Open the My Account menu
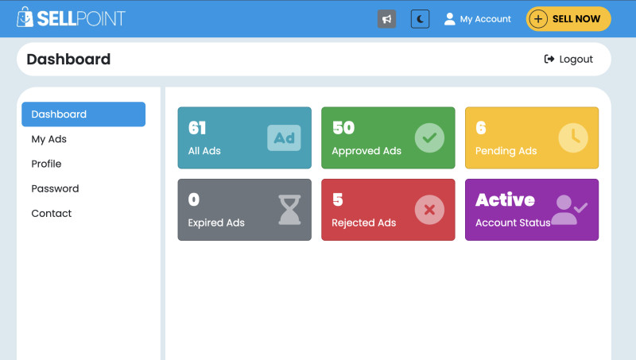The height and width of the screenshot is (360, 636). point(477,19)
